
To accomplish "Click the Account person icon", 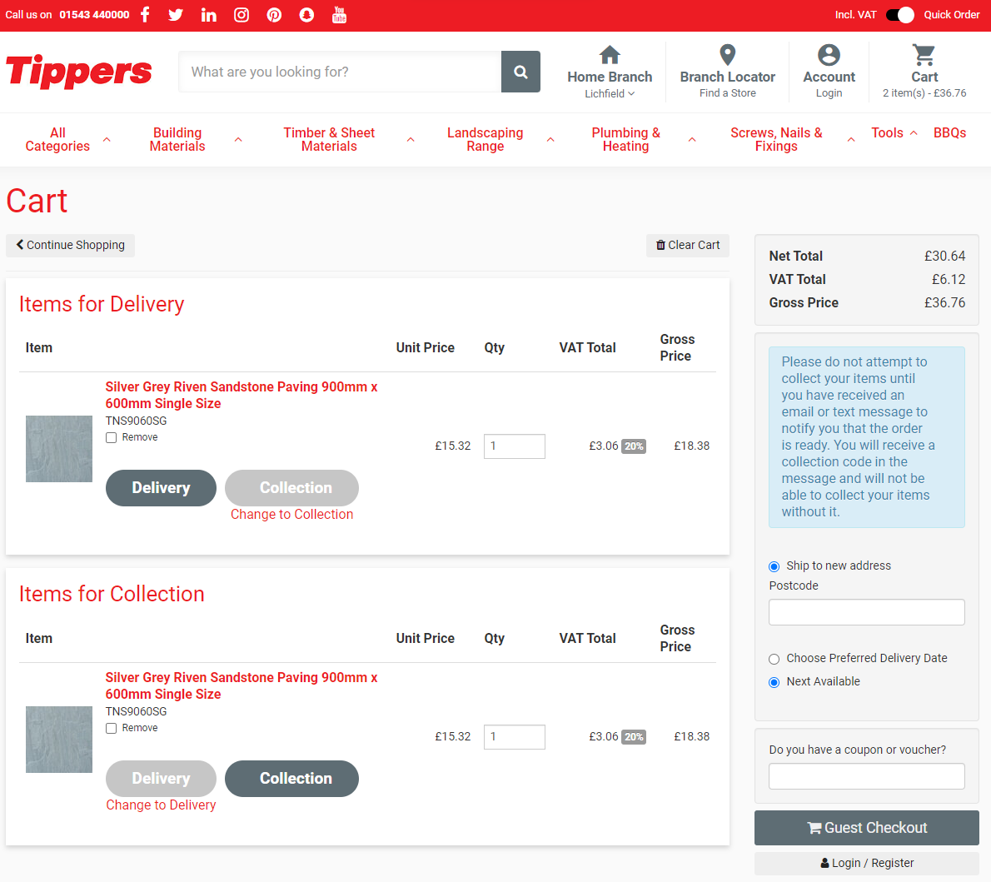I will pyautogui.click(x=829, y=55).
